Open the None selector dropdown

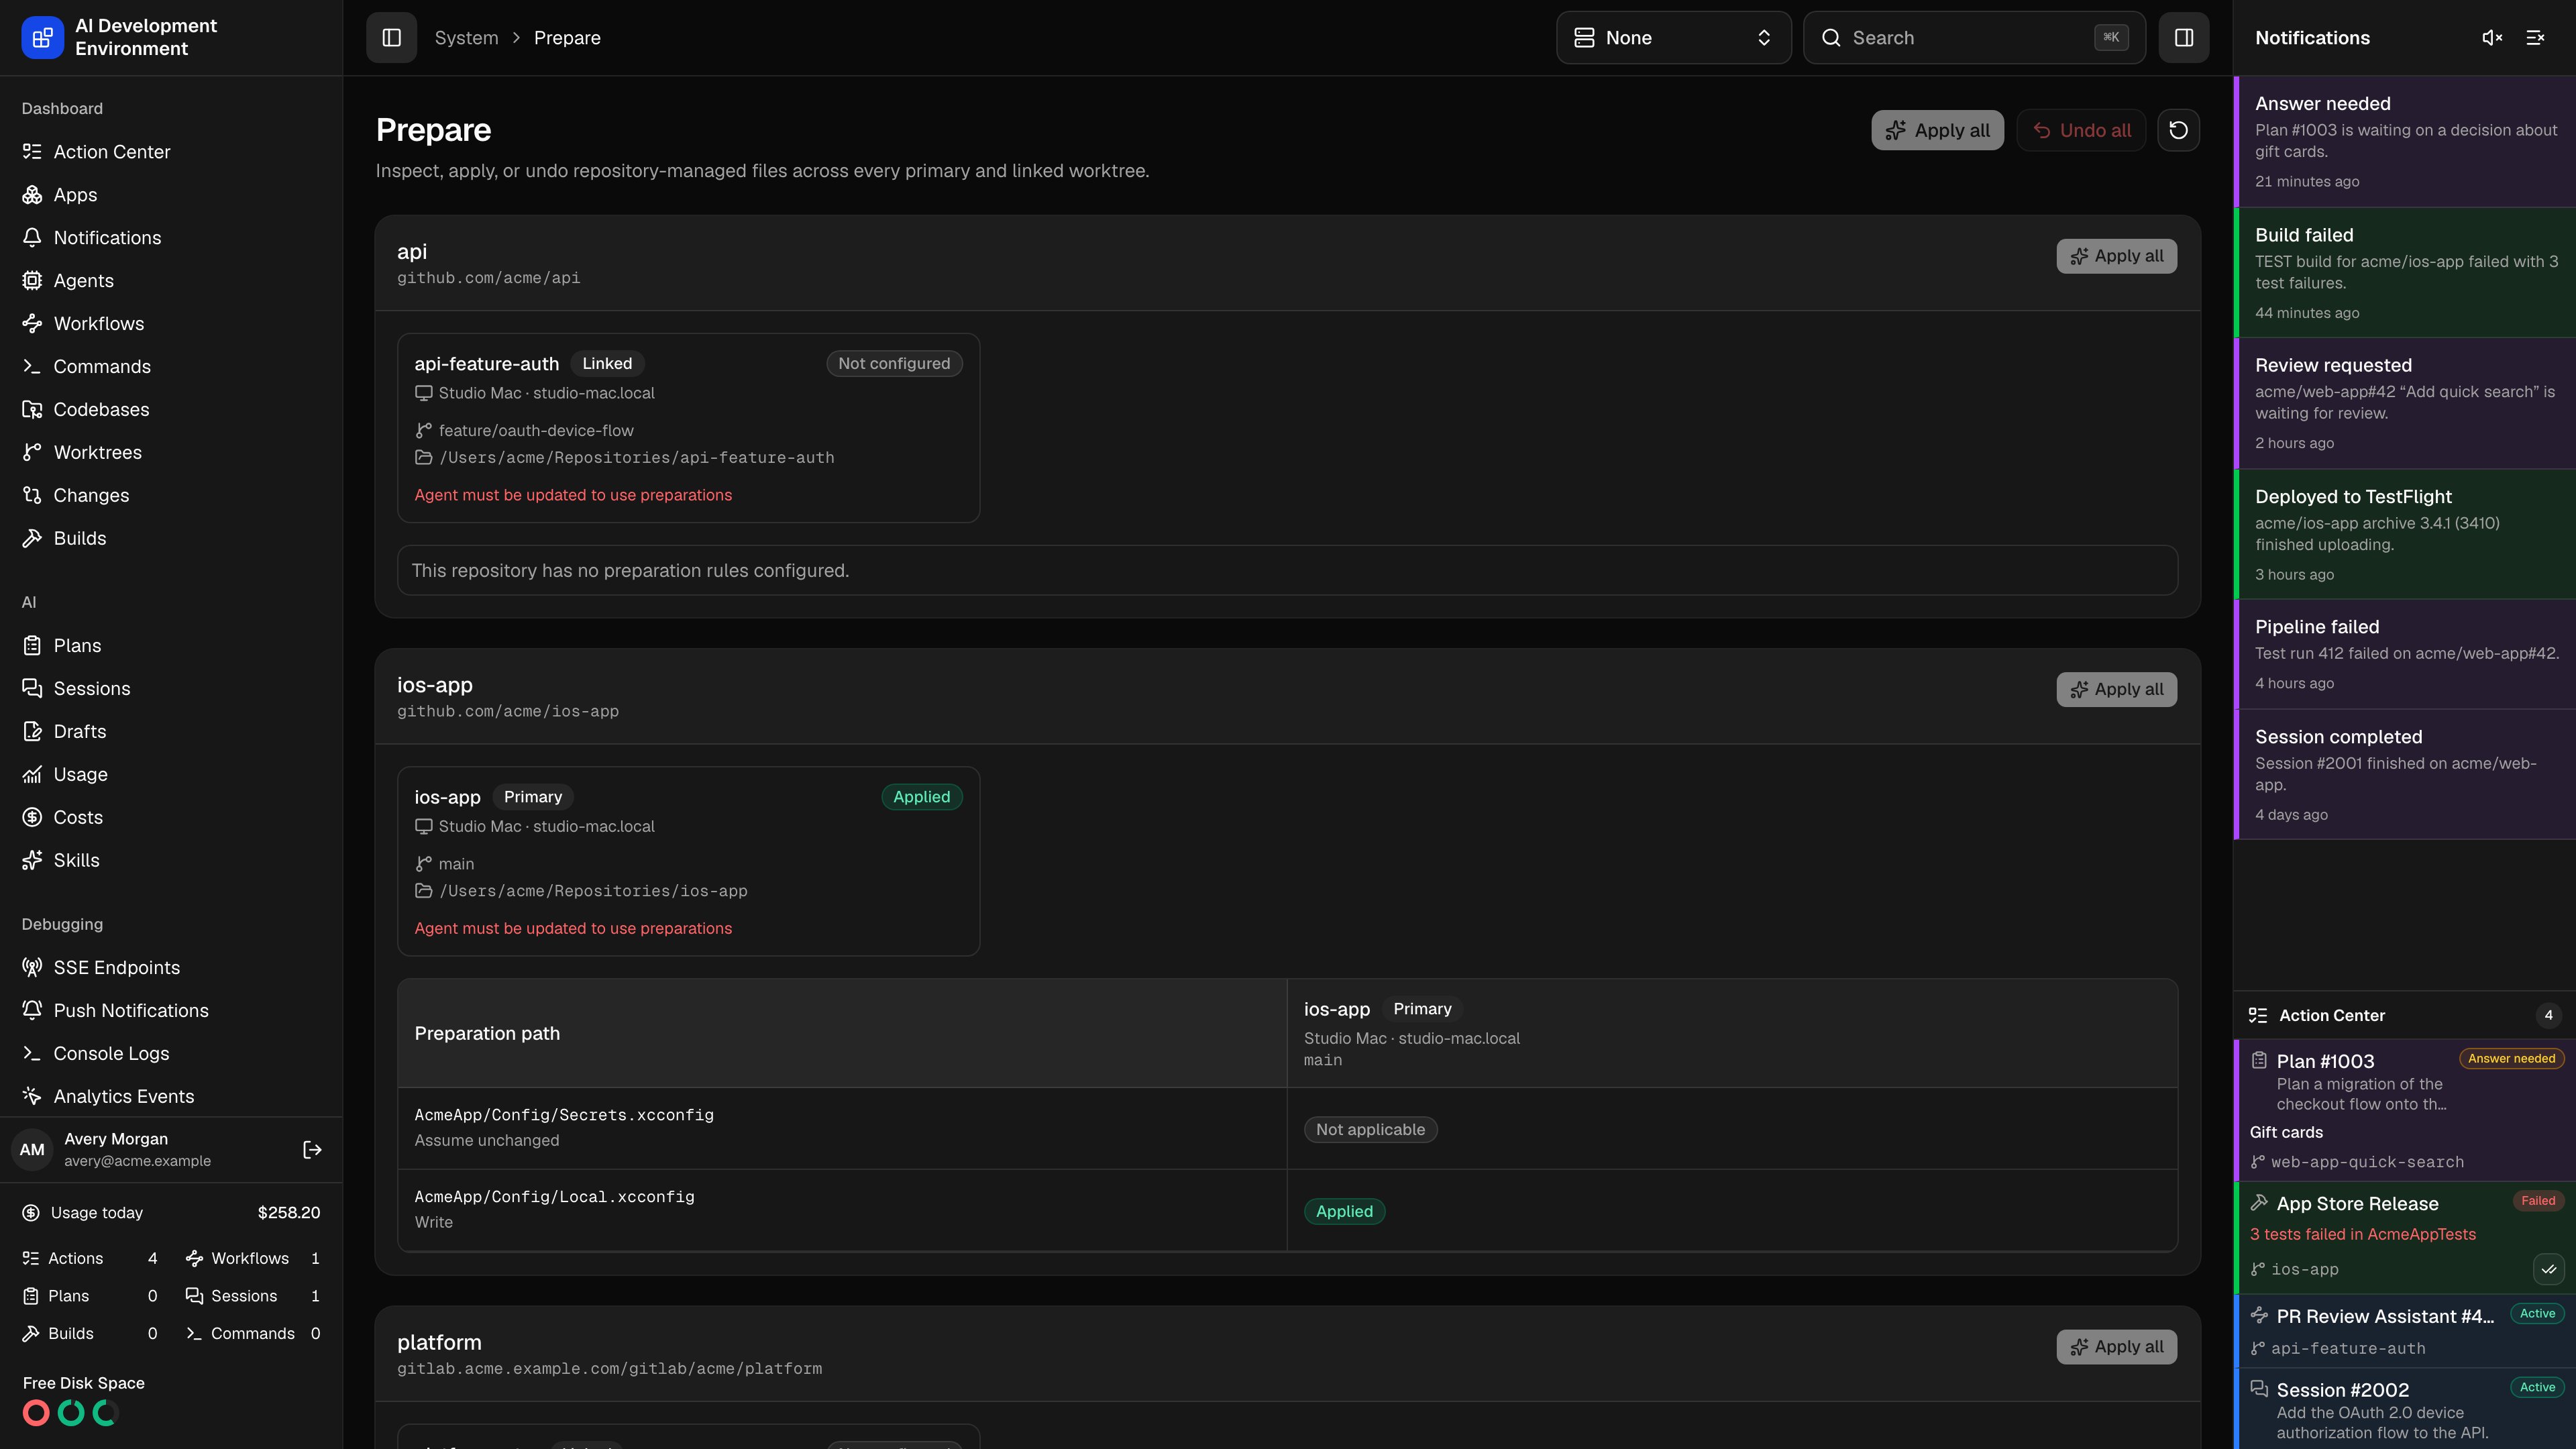pyautogui.click(x=1673, y=37)
